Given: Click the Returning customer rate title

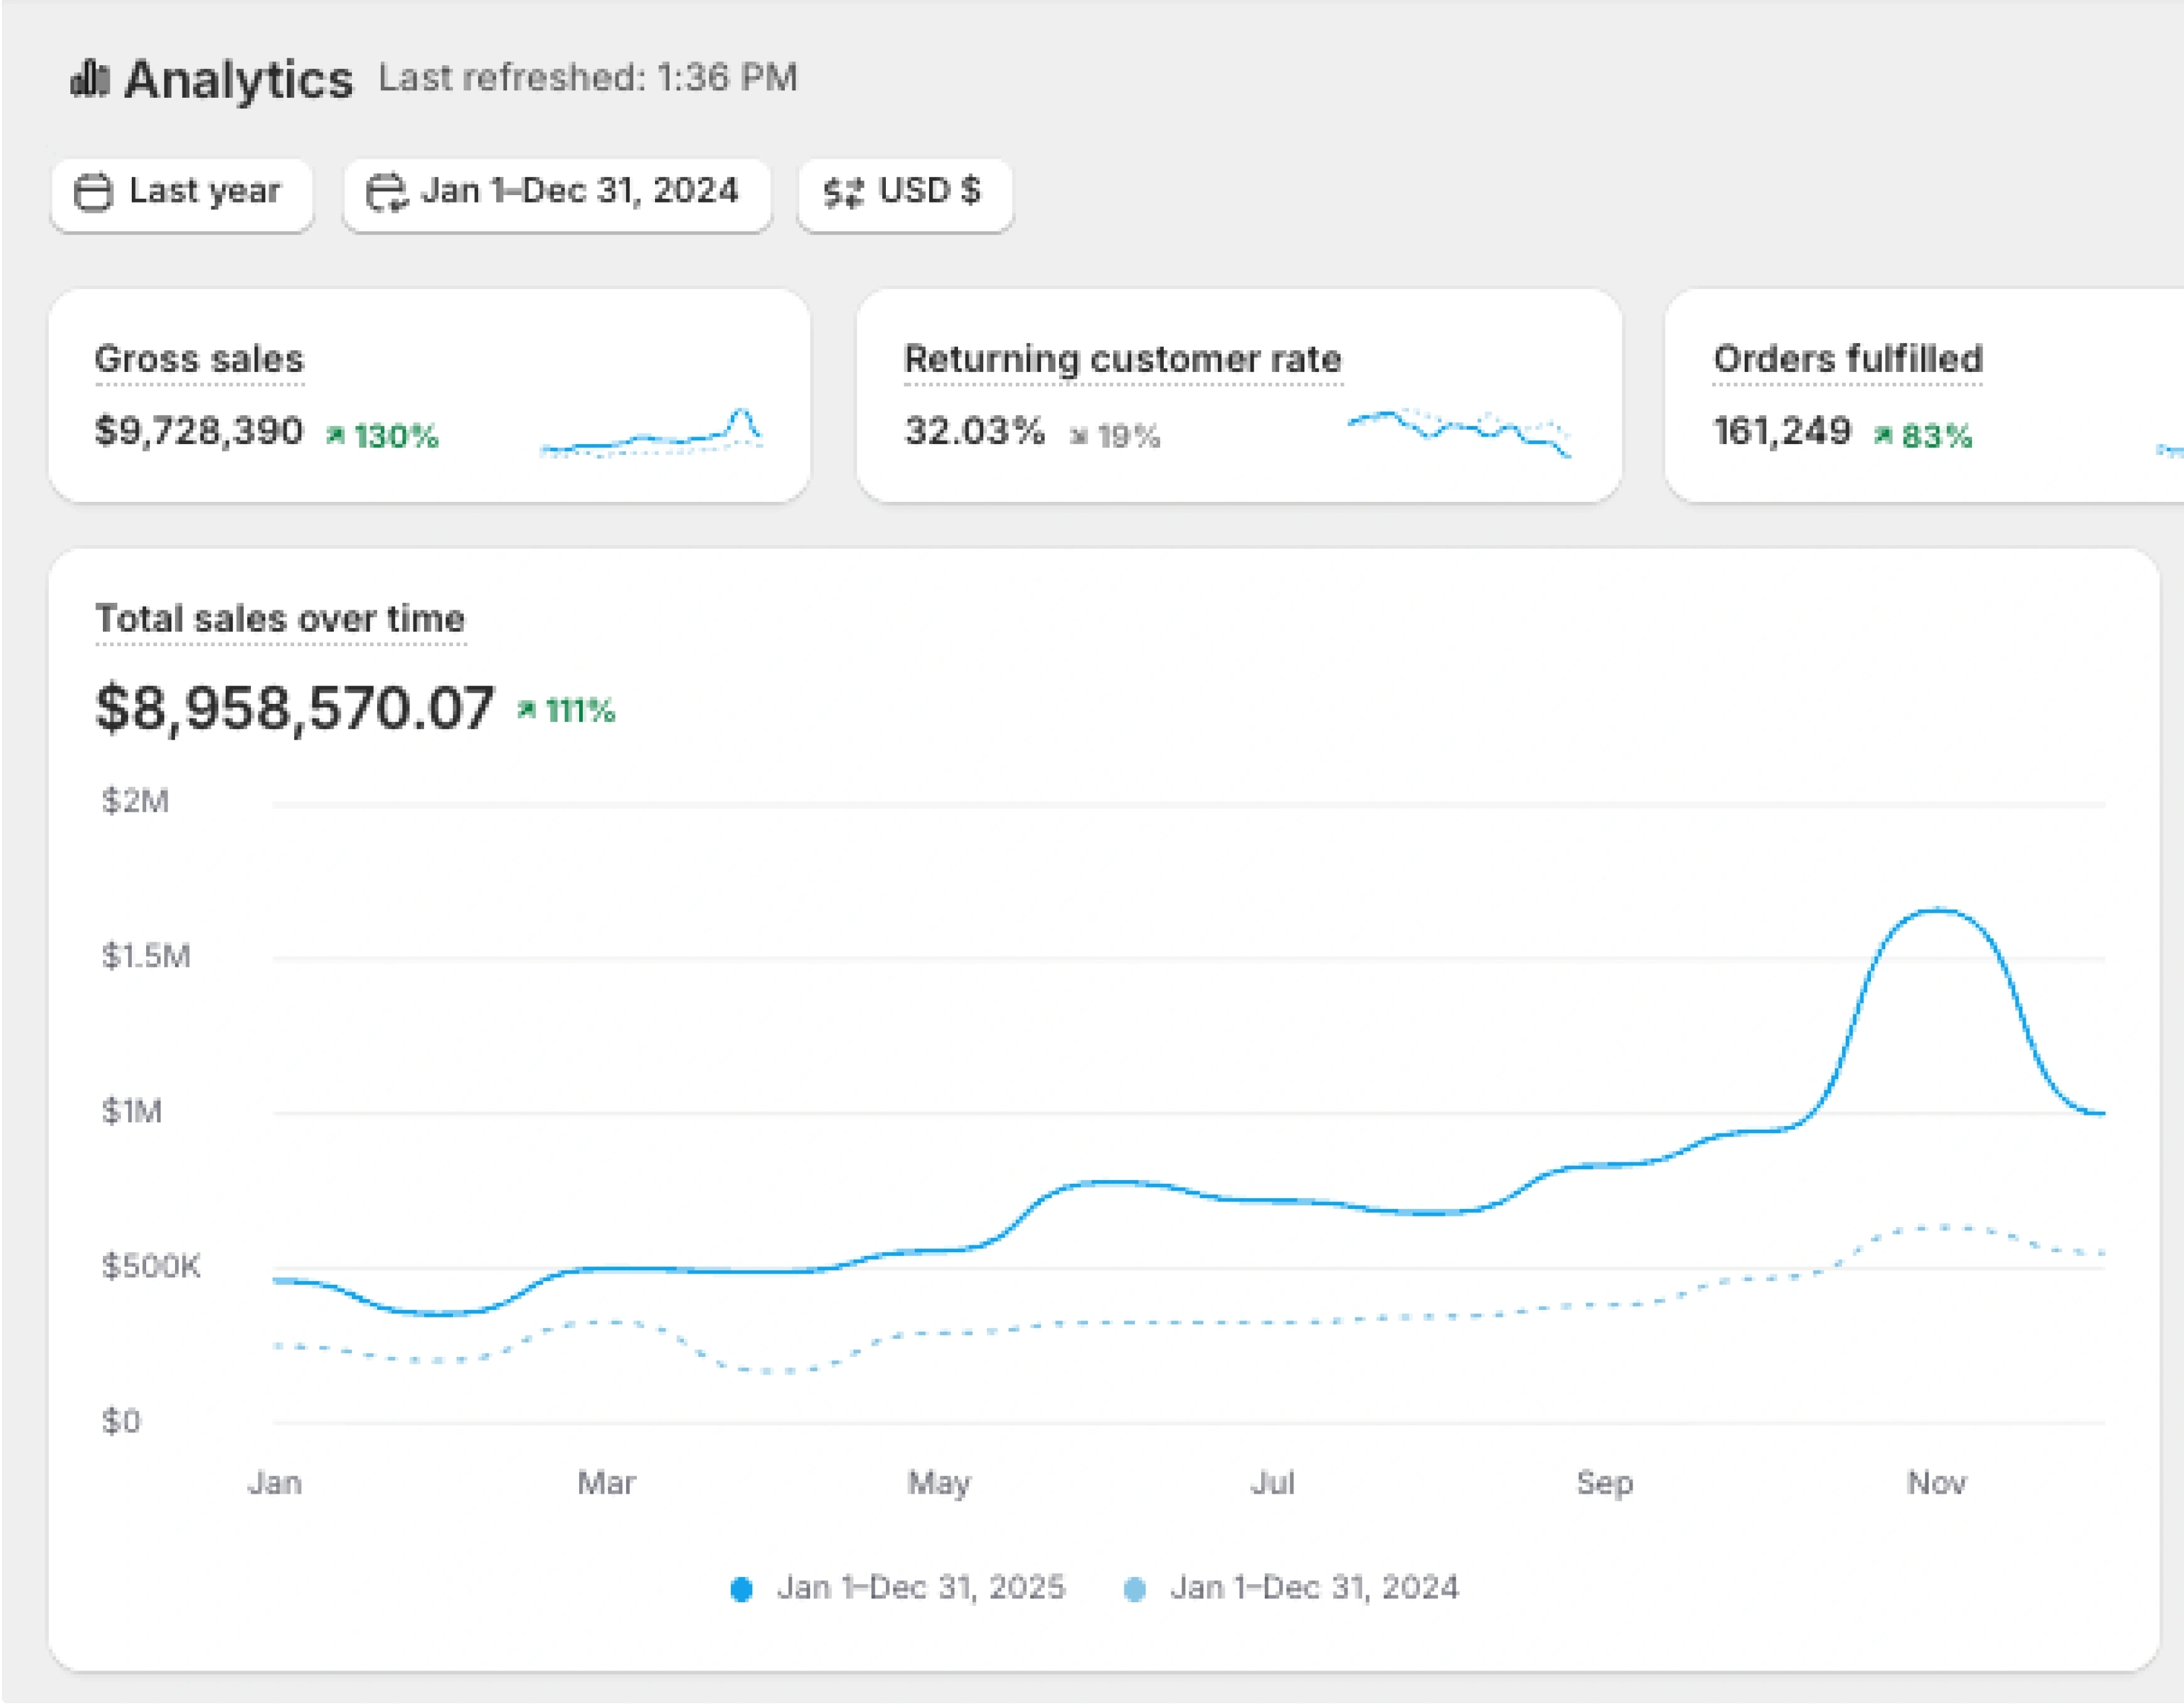Looking at the screenshot, I should pos(1122,359).
